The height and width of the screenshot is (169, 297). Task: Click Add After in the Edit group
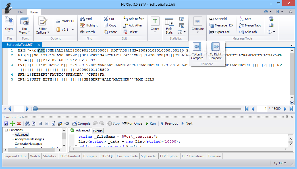pyautogui.click(x=133, y=25)
